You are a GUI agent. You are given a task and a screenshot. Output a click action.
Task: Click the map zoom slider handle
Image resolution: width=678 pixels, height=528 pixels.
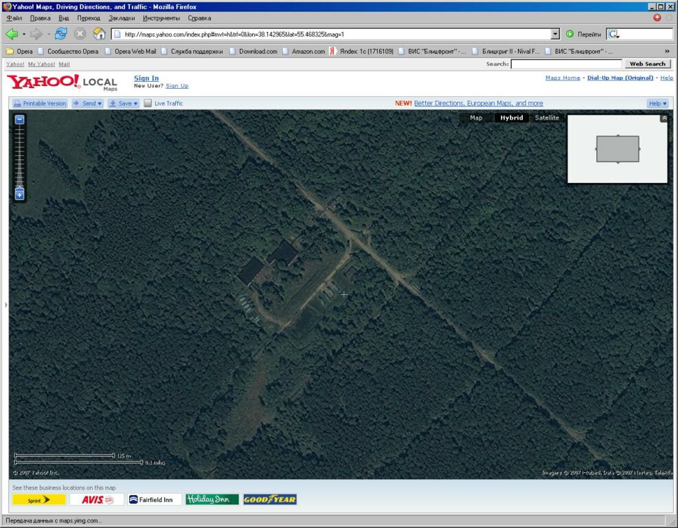[19, 188]
